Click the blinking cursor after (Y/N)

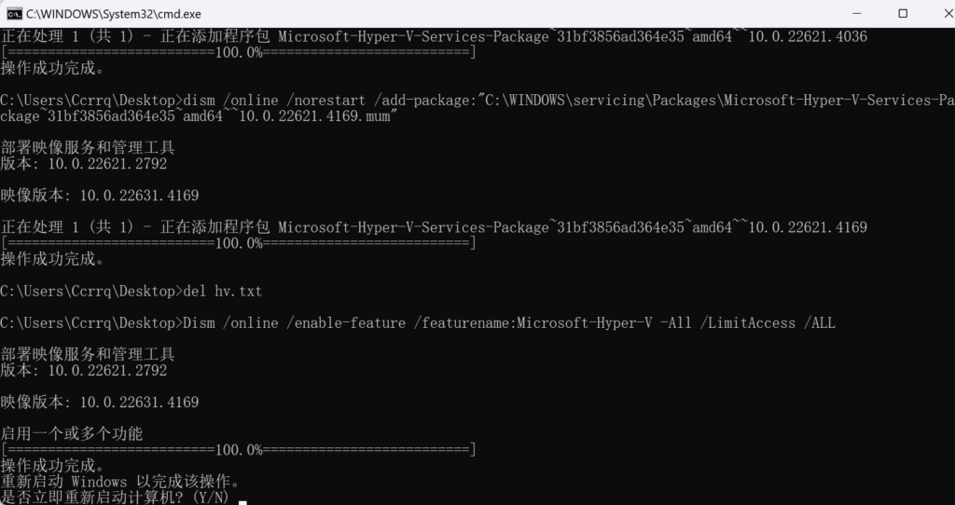point(242,498)
